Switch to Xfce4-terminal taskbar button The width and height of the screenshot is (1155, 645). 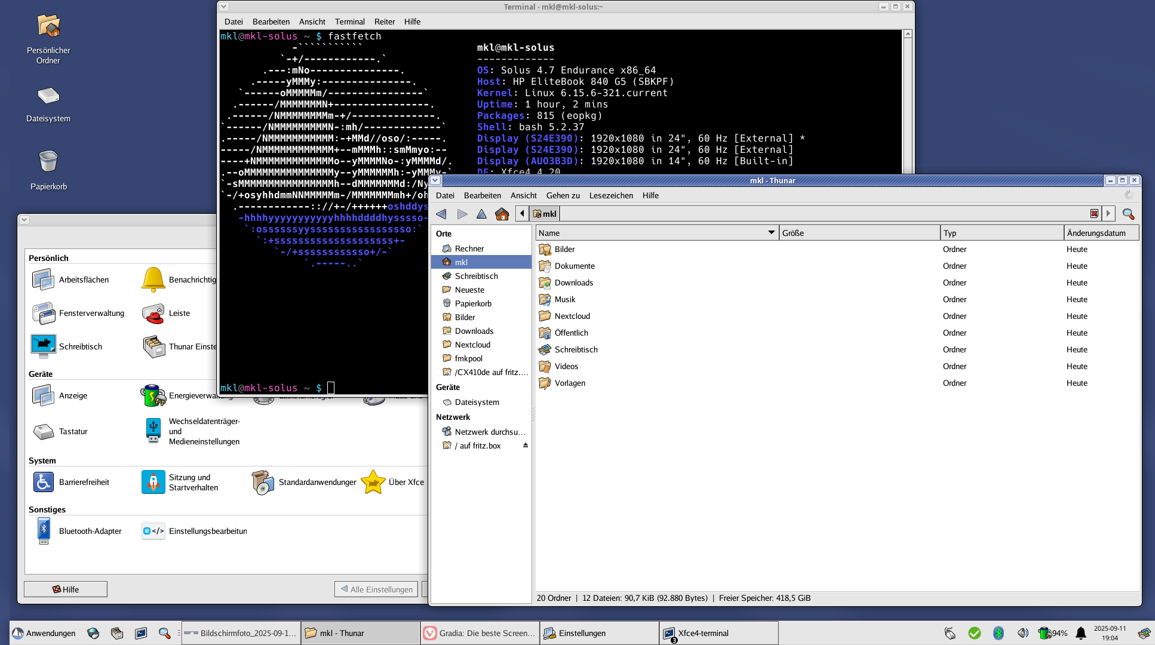[718, 633]
